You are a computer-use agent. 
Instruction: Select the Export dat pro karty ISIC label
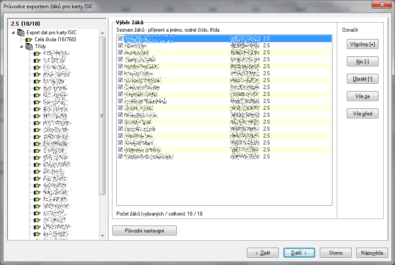coord(51,33)
